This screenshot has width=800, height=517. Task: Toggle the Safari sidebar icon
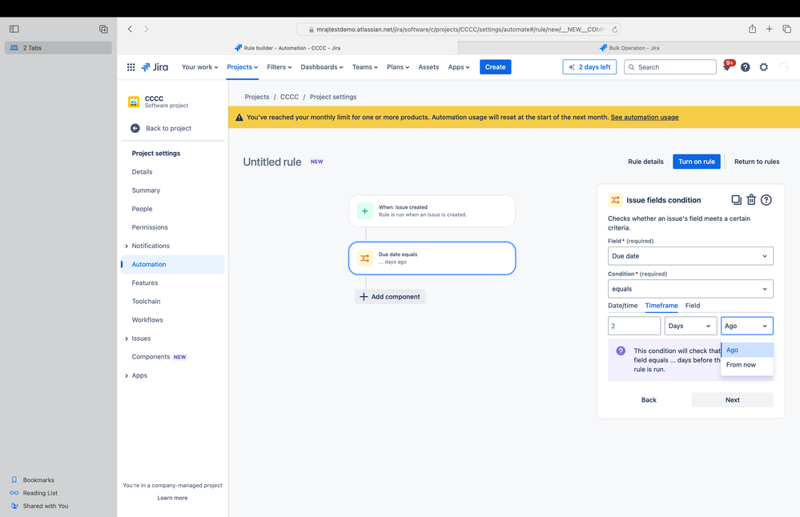[x=14, y=29]
